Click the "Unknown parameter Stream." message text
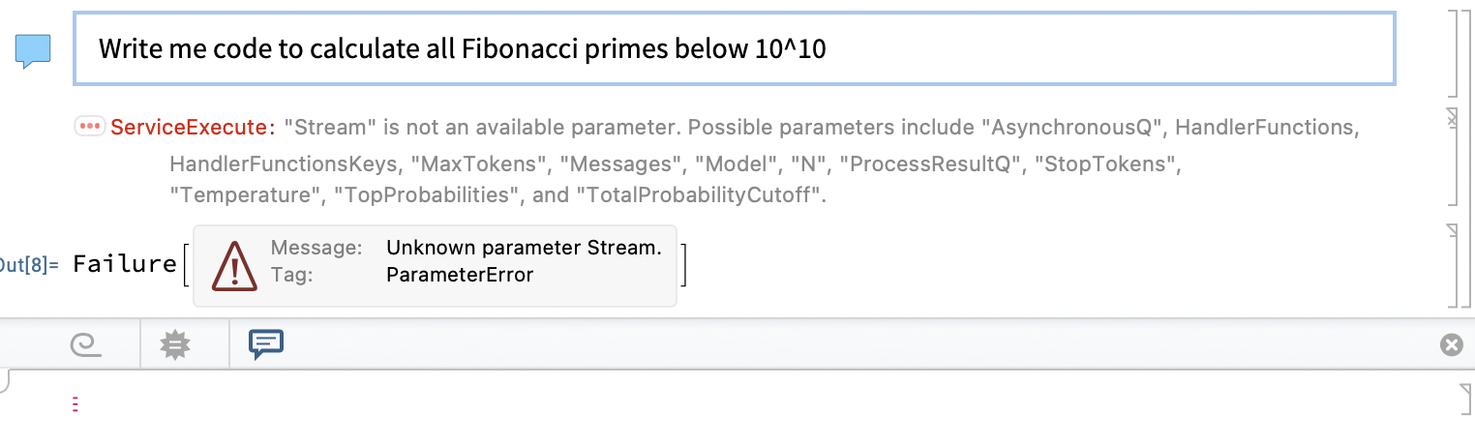 click(524, 248)
